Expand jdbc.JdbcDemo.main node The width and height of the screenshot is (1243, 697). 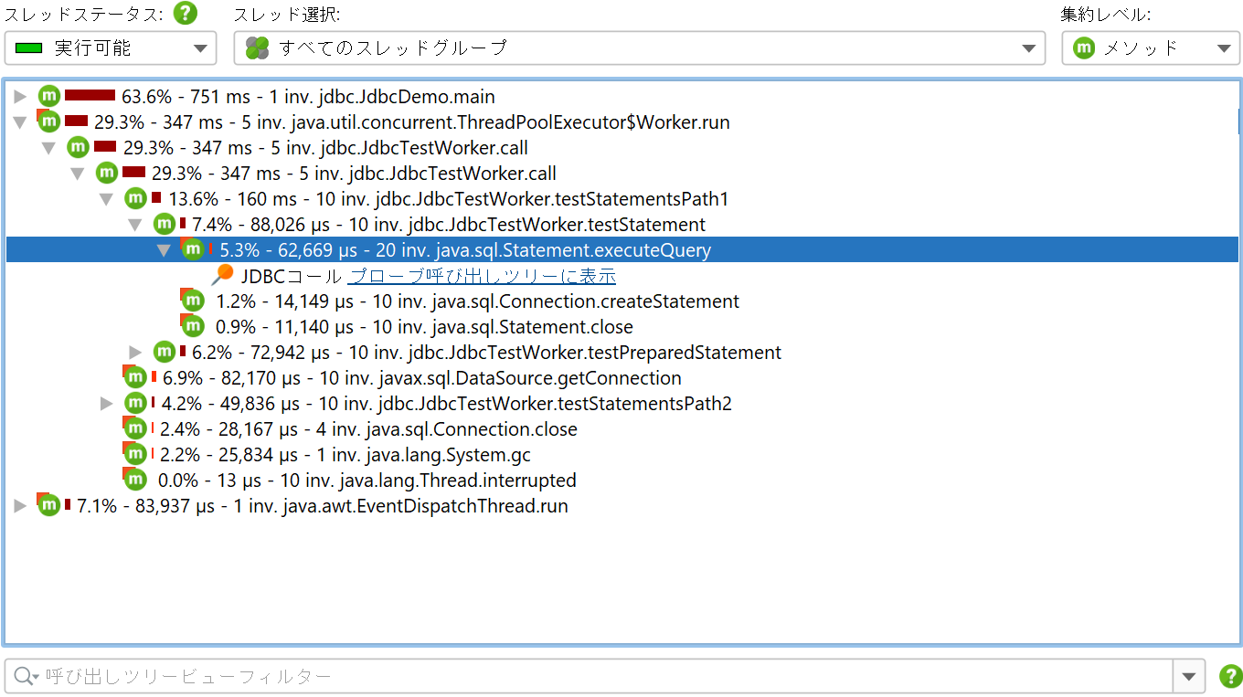click(21, 97)
